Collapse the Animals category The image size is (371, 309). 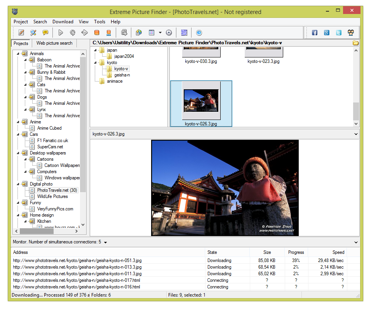click(18, 54)
